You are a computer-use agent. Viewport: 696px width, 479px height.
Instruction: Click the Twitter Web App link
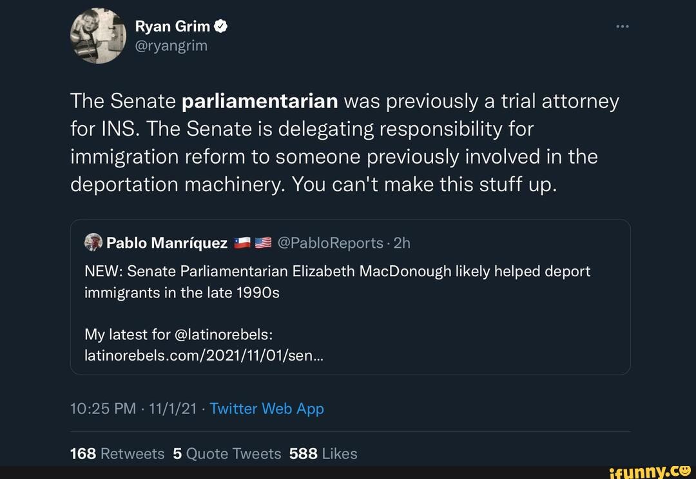[x=267, y=409]
